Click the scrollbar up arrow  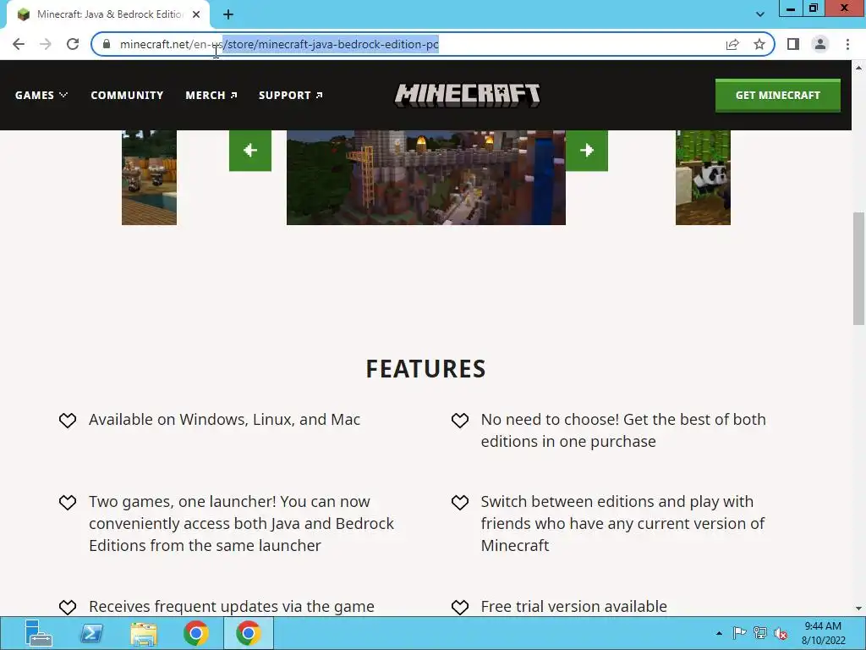858,68
